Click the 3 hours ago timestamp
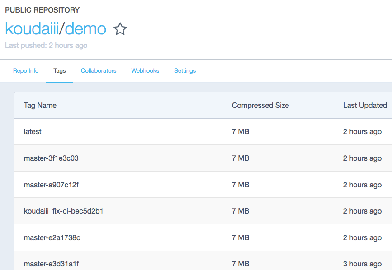This screenshot has height=270, width=392. 362,264
